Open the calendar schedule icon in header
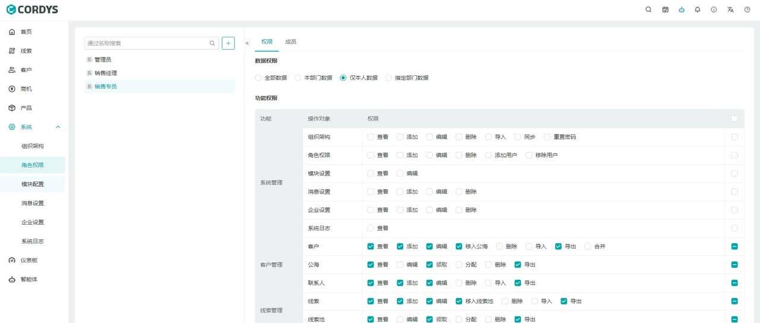Image resolution: width=760 pixels, height=323 pixels. (x=665, y=9)
